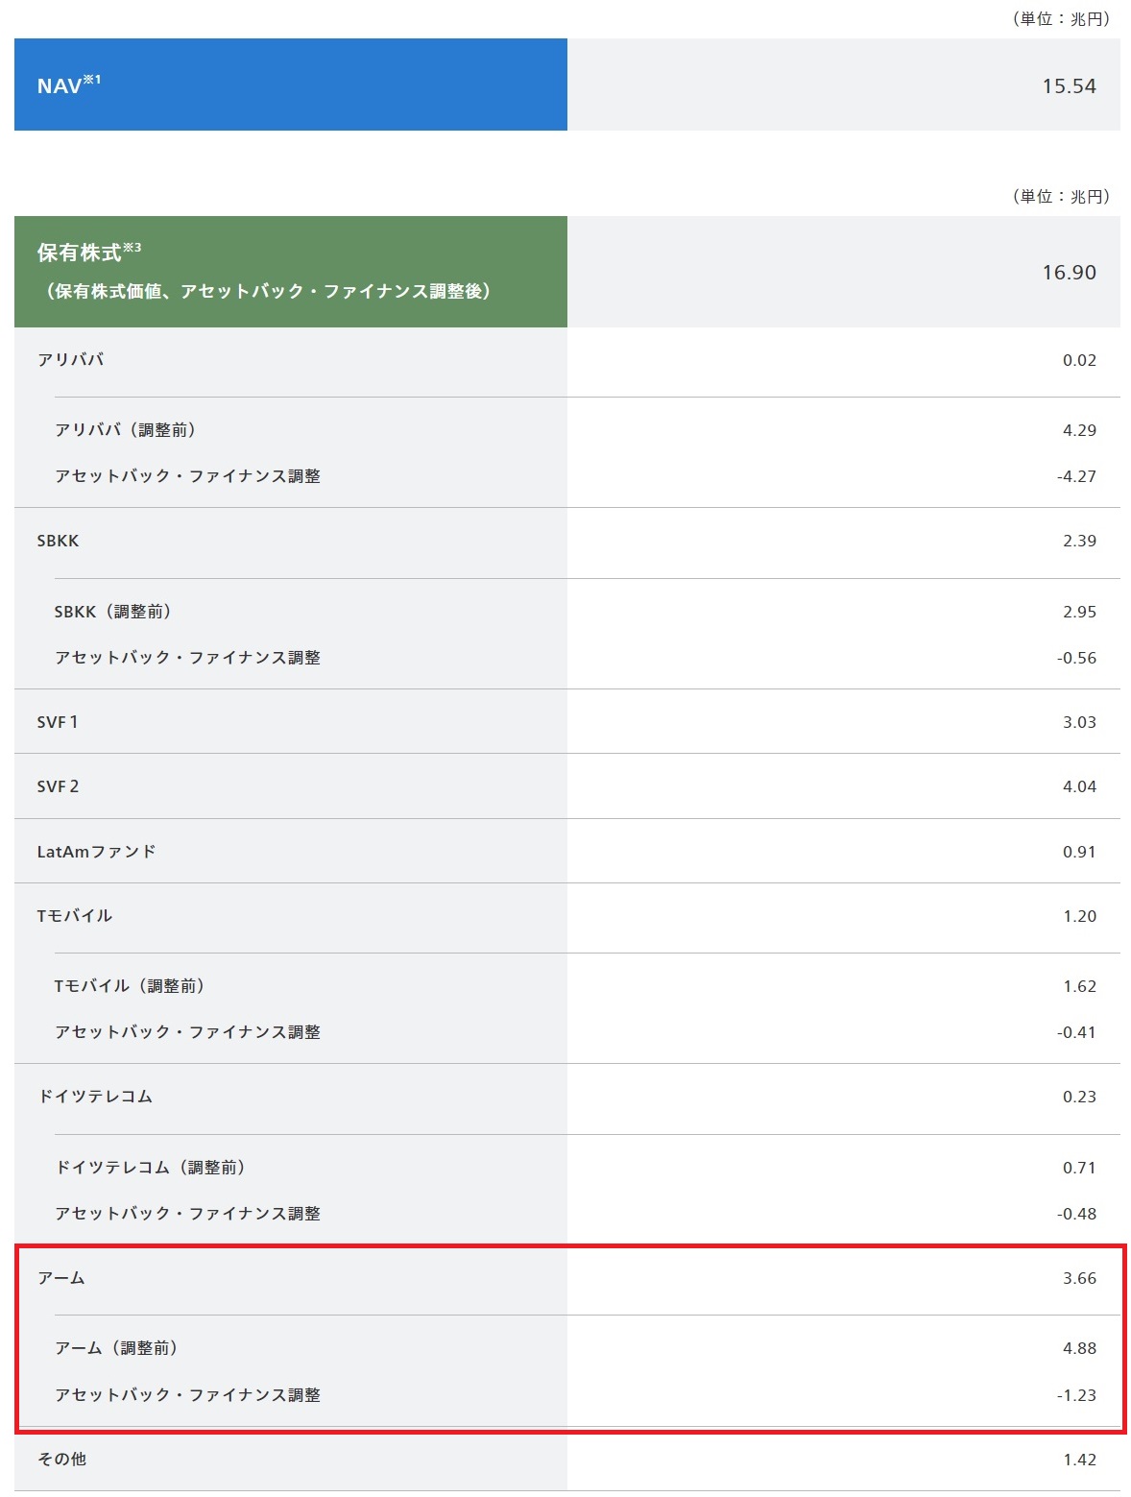Image resolution: width=1131 pixels, height=1497 pixels.
Task: Click the NAV value 15.54
Action: (1069, 86)
